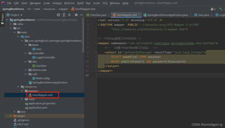
Task: Click the Project tree vertical scrollbar
Action: [83, 35]
